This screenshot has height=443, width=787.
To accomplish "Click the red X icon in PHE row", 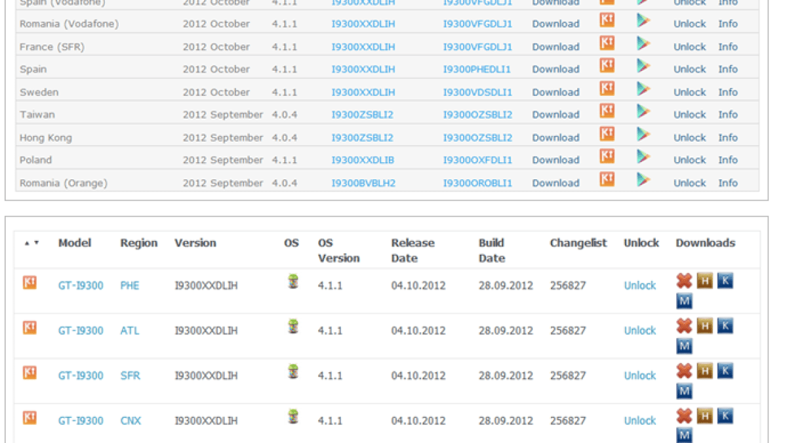I will click(684, 282).
